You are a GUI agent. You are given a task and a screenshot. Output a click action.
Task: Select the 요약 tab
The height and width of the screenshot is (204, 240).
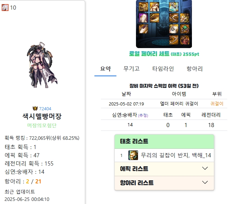105,69
